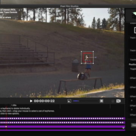Select the hand pan tool
The width and height of the screenshot is (136, 136).
pos(113,101)
